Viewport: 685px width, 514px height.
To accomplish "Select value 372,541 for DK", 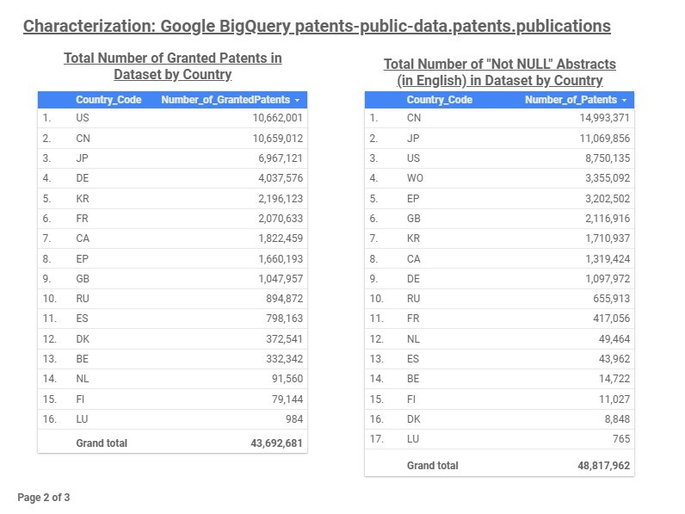I will tap(284, 339).
